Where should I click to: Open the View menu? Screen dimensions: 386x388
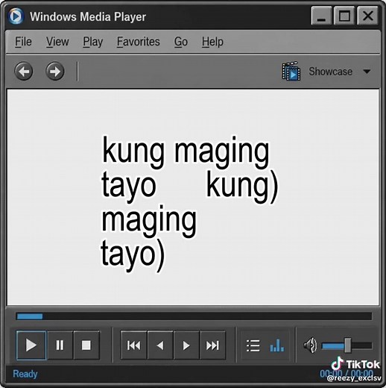(57, 42)
